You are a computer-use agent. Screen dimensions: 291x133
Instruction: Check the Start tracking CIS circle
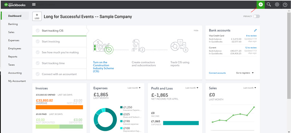point(38,31)
